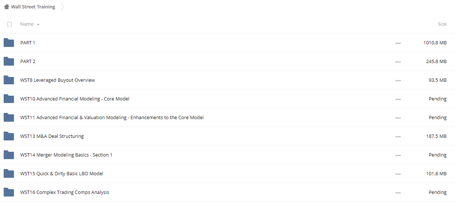
Task: Tick the select-all checkbox in the header
Action: [10, 24]
